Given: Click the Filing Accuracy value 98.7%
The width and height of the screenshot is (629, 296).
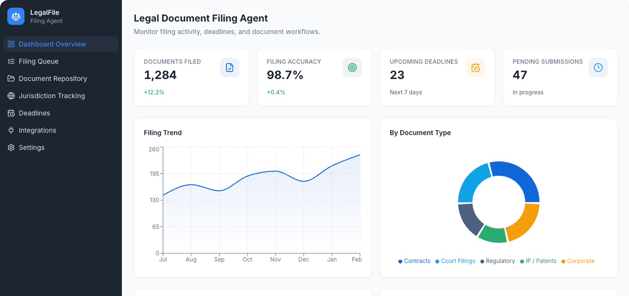Looking at the screenshot, I should 285,75.
